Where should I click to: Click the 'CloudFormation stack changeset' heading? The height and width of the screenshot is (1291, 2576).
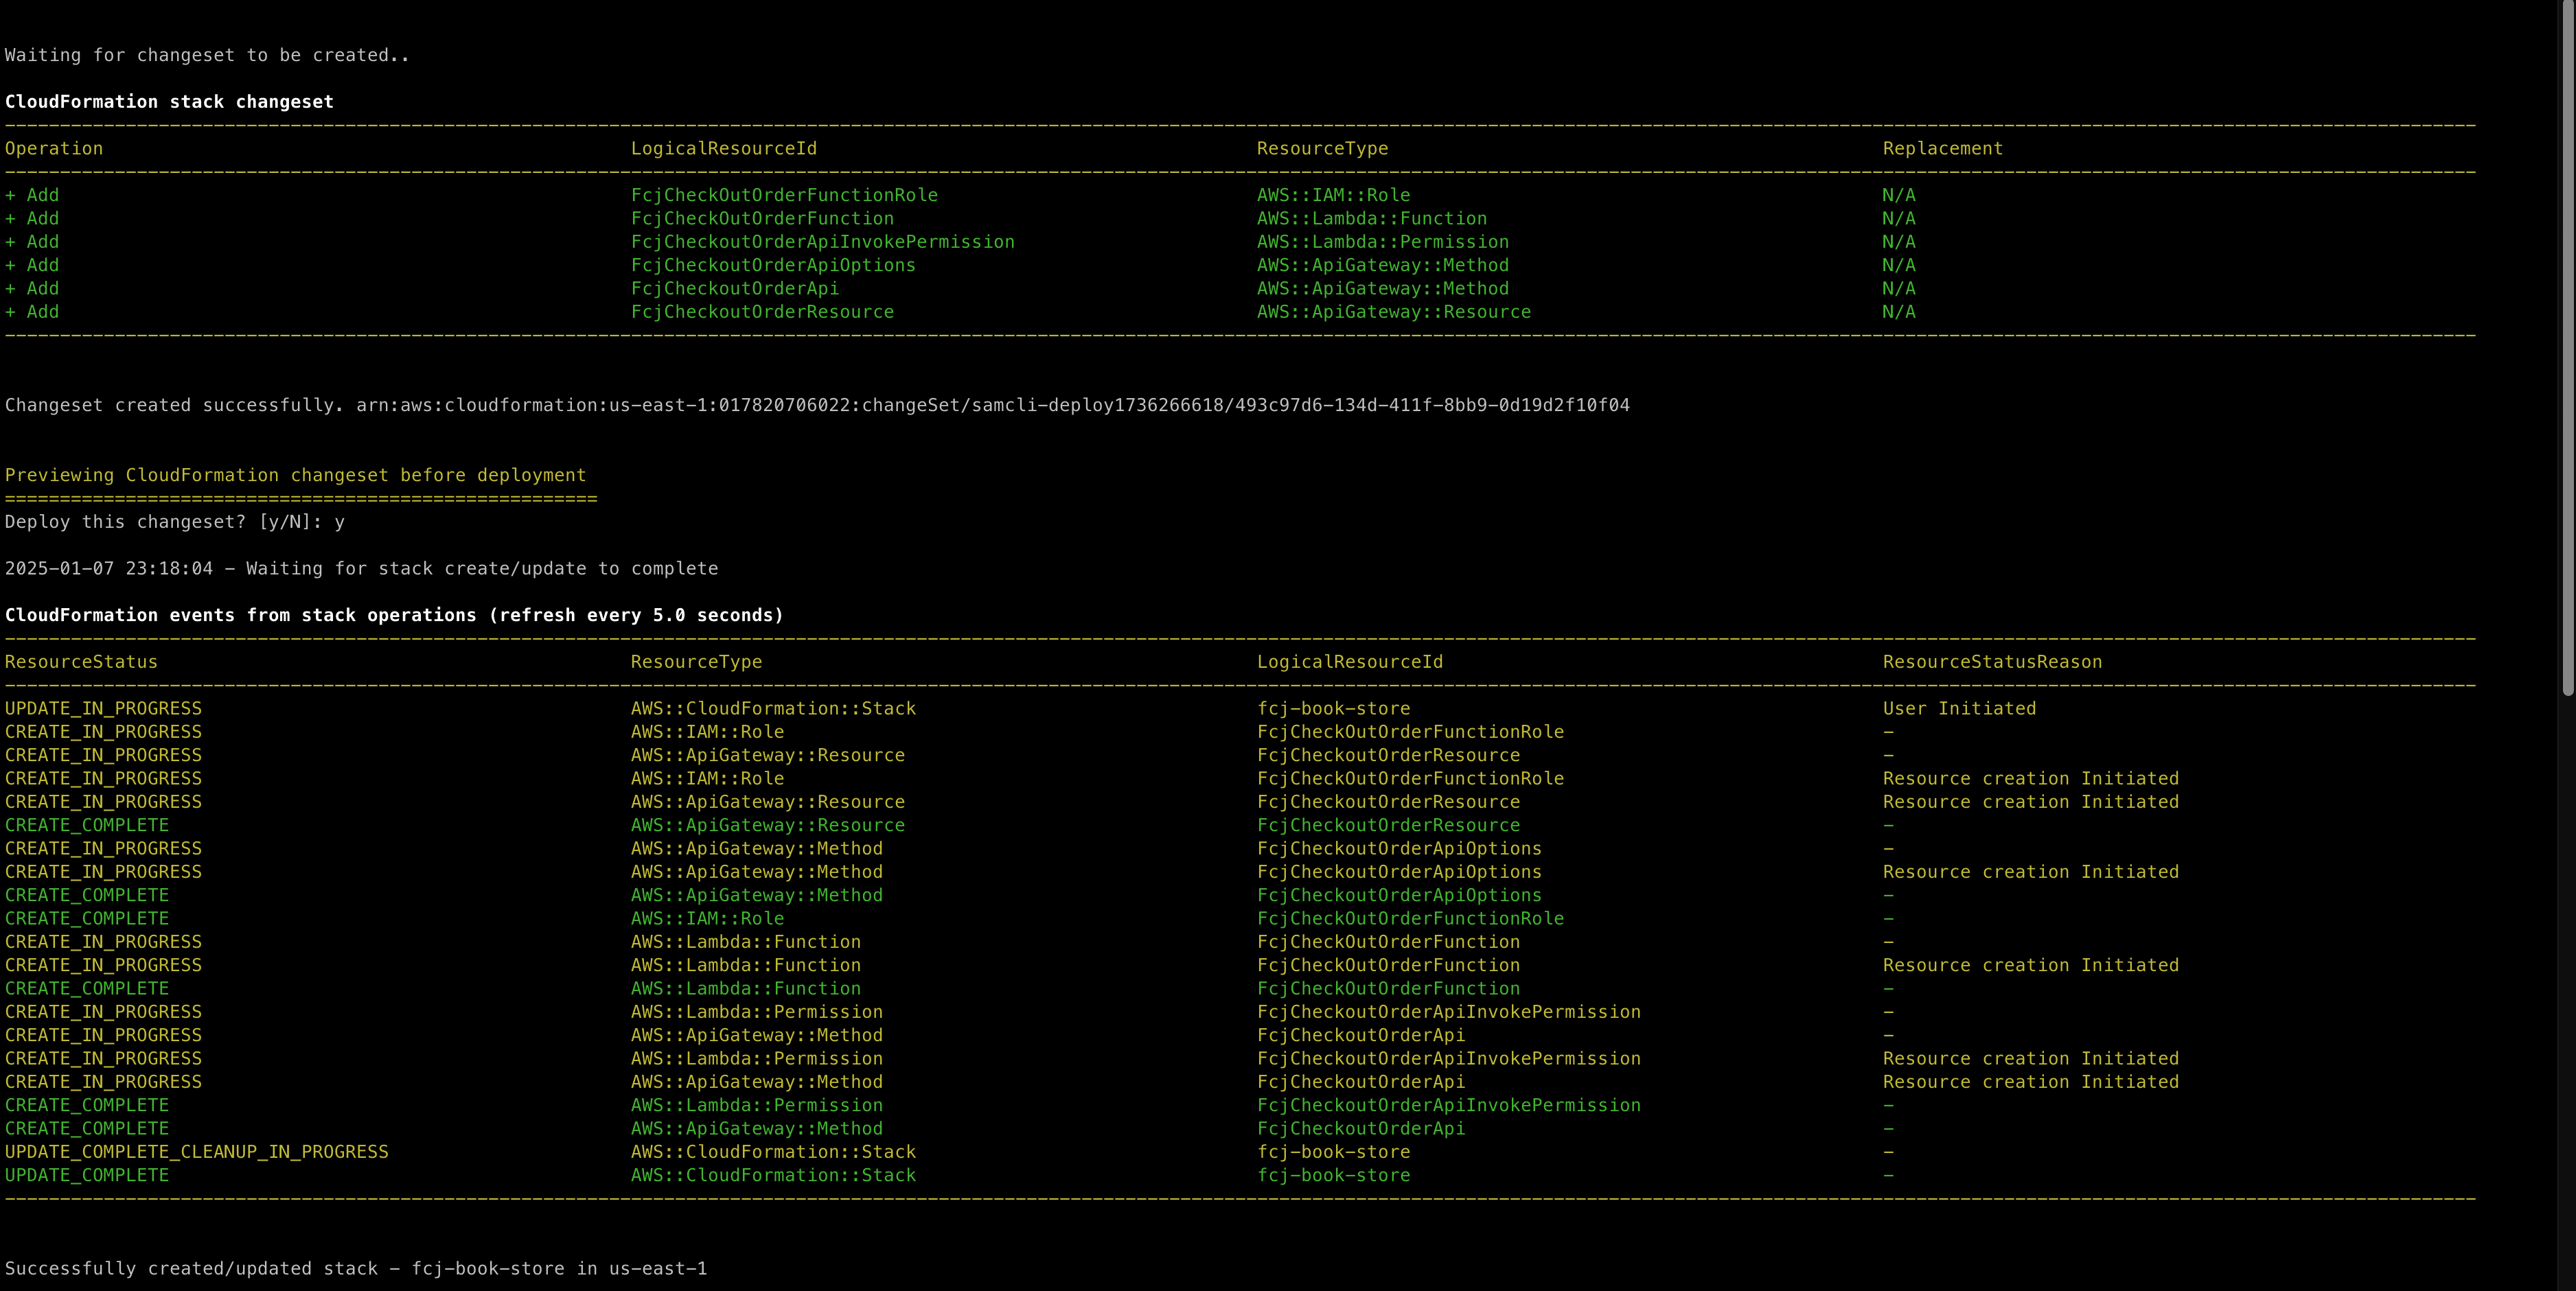click(169, 102)
